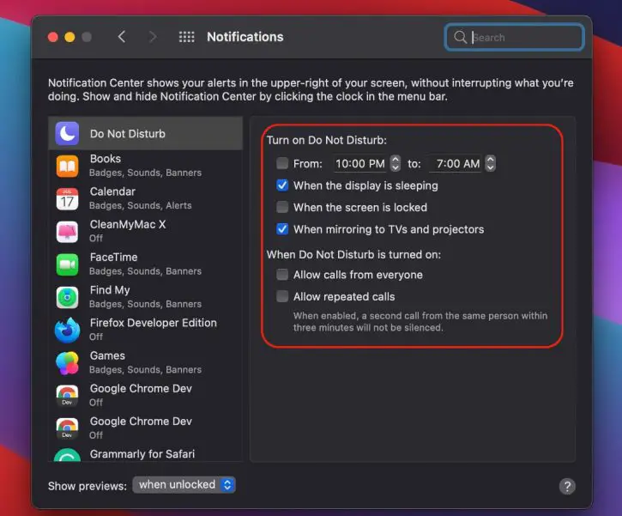The height and width of the screenshot is (516, 622).
Task: Uncheck When the display is sleeping
Action: tap(282, 185)
